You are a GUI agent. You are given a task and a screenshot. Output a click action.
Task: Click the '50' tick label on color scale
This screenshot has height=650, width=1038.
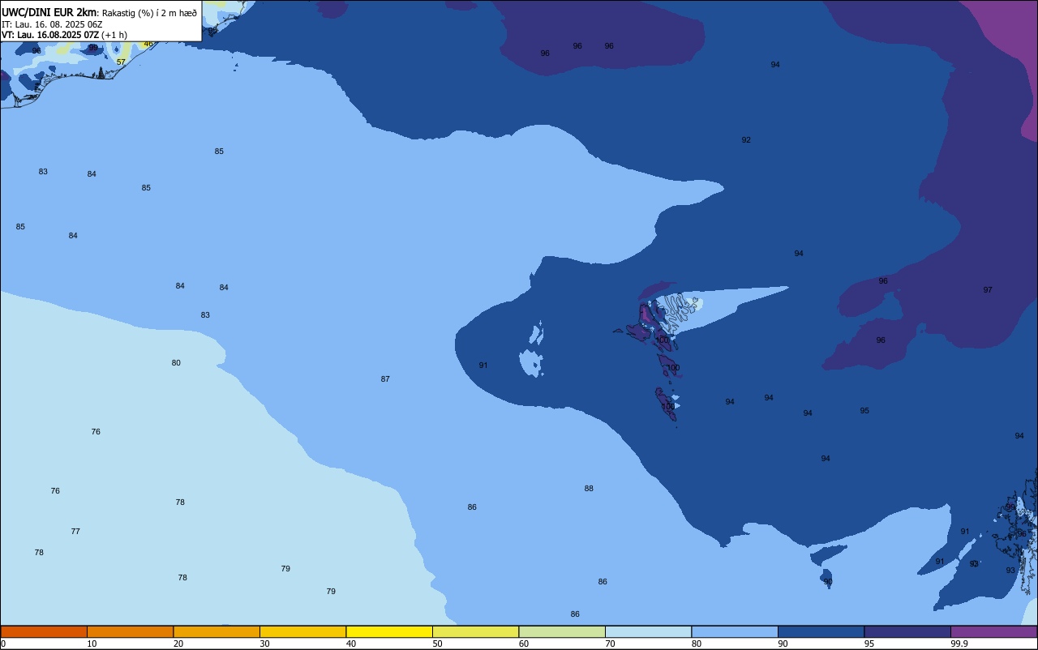click(x=437, y=644)
